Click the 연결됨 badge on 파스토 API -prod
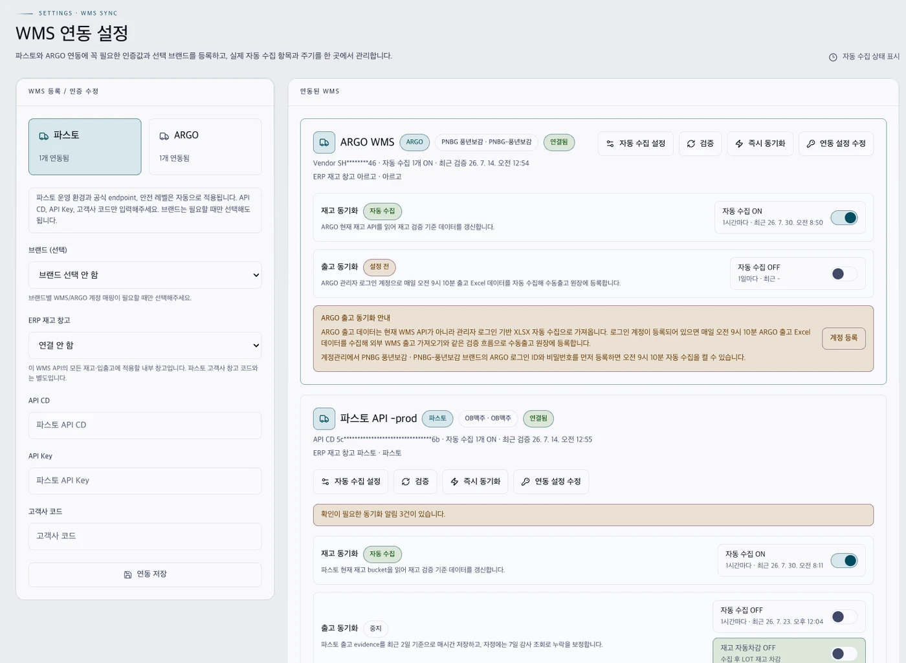 538,418
